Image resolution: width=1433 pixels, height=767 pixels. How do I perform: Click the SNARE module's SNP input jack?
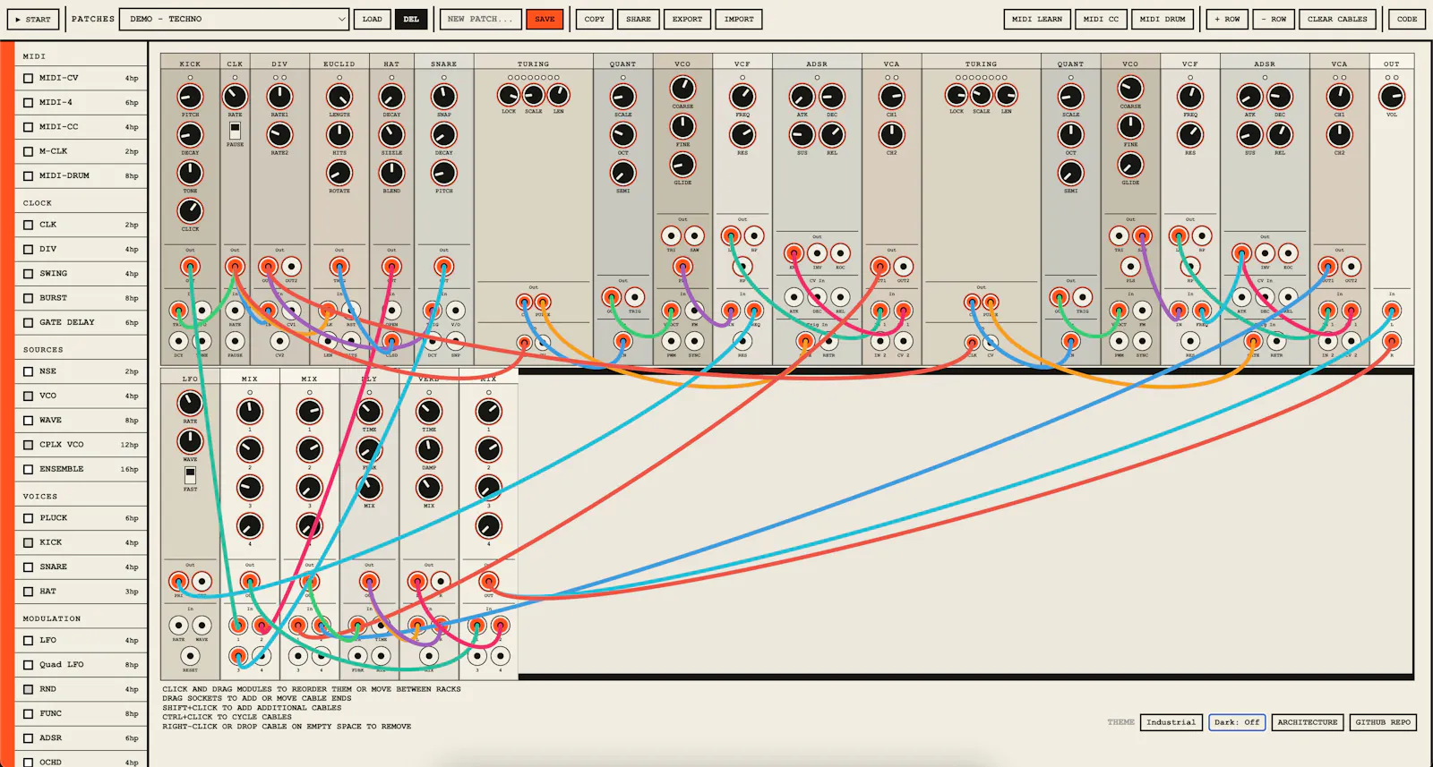[x=456, y=341]
